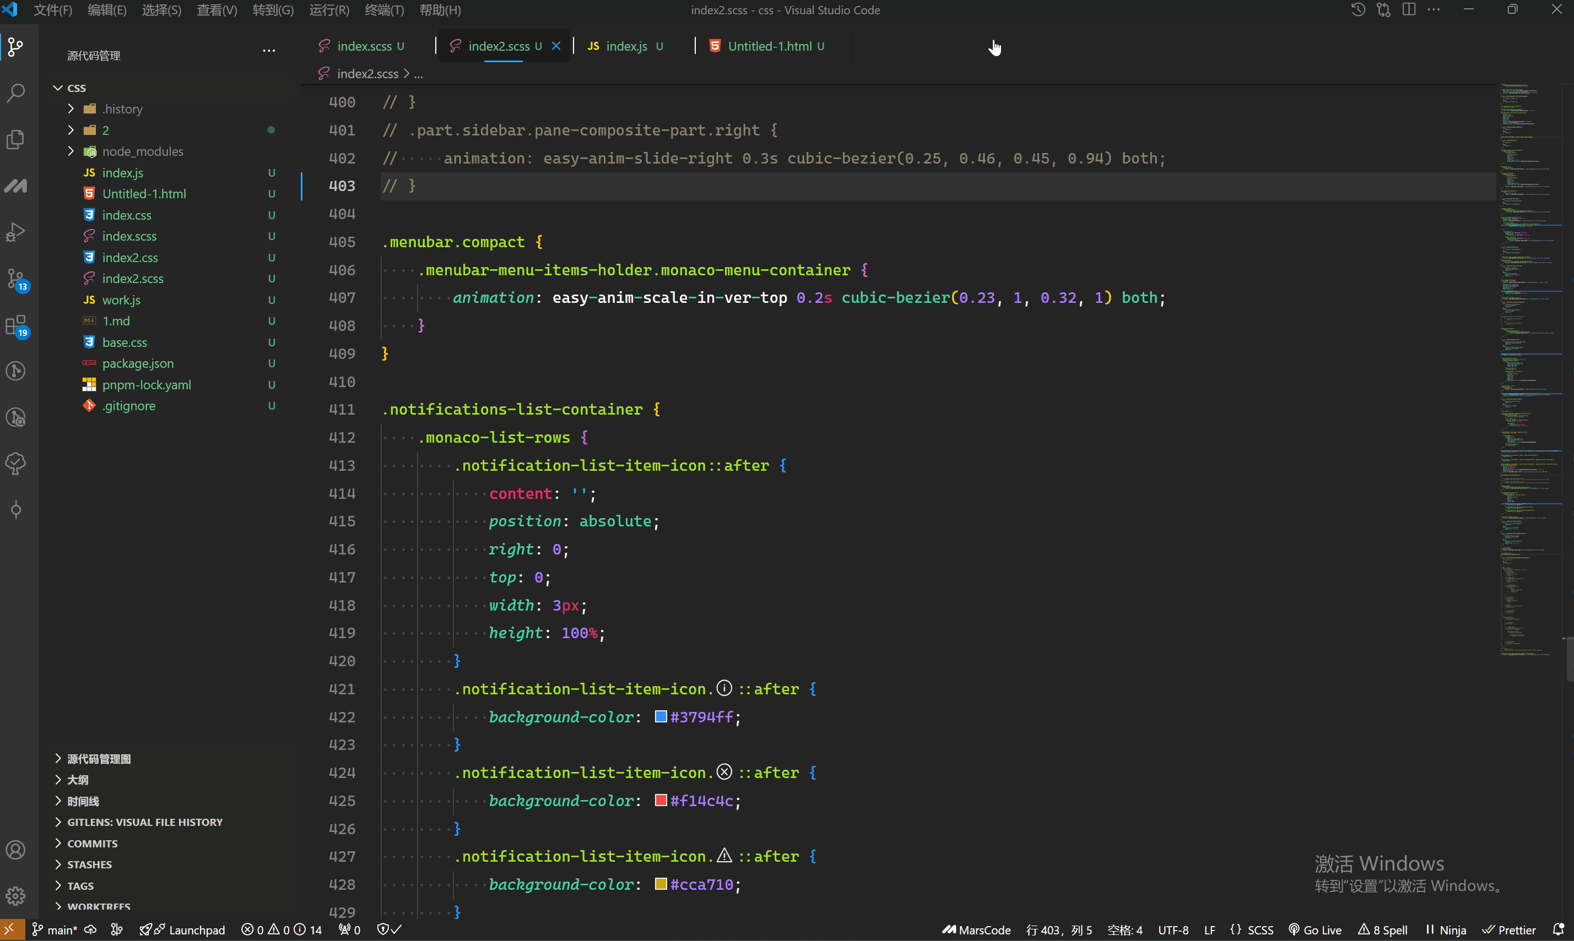Click cursor position 行 403, 列 5
1574x941 pixels.
[1059, 929]
